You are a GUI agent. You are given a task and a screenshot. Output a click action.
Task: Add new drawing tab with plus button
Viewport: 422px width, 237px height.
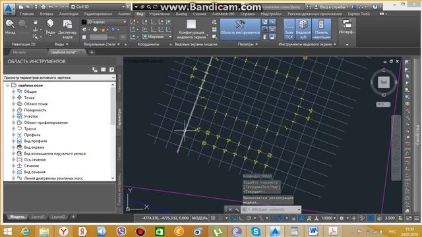(92, 52)
